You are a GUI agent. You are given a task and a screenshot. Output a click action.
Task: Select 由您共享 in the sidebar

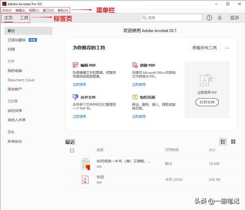15,111
